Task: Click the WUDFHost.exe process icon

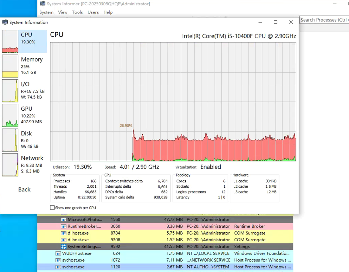Action: pos(58,254)
